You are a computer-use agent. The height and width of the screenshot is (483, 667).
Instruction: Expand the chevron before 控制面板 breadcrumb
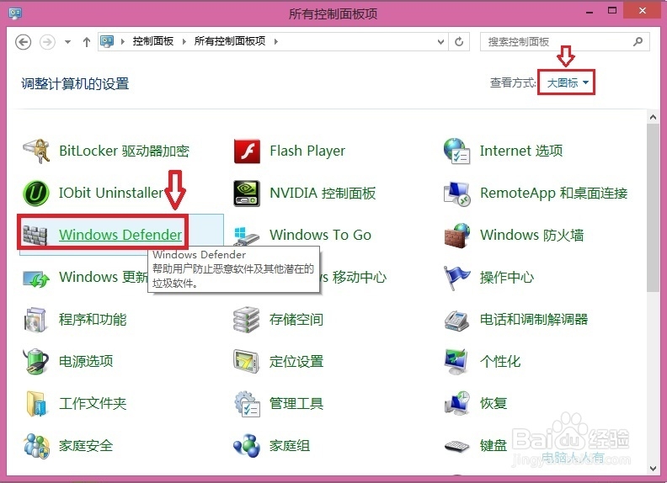122,41
